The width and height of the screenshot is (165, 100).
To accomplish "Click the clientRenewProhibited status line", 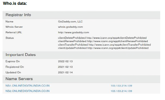I will 103,41.
